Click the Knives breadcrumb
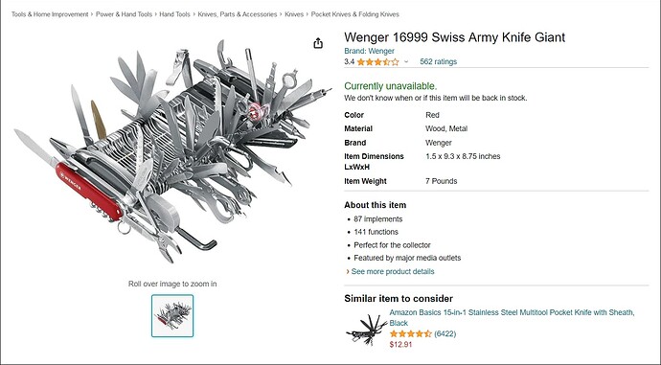 tap(294, 14)
